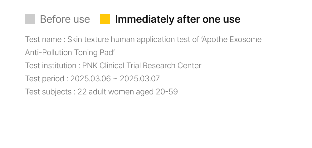312x148 pixels.
Task: Click the yellow legend swatch
Action: (105, 19)
